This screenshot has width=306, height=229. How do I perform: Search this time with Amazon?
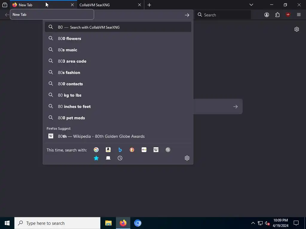click(x=108, y=150)
